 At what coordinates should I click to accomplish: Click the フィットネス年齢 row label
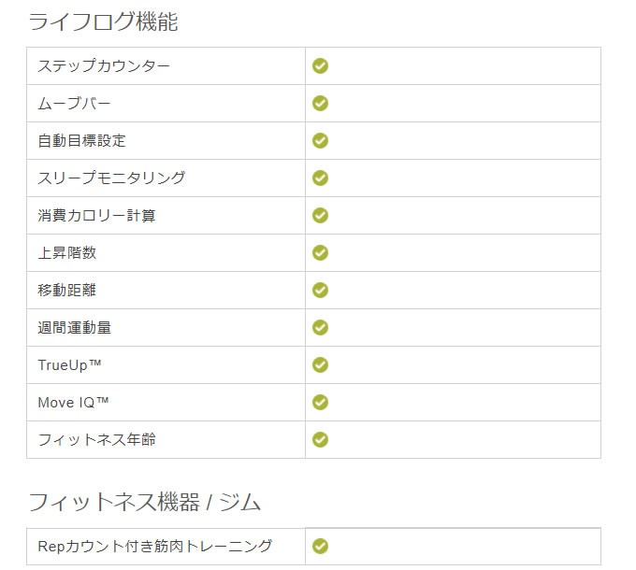coord(96,440)
